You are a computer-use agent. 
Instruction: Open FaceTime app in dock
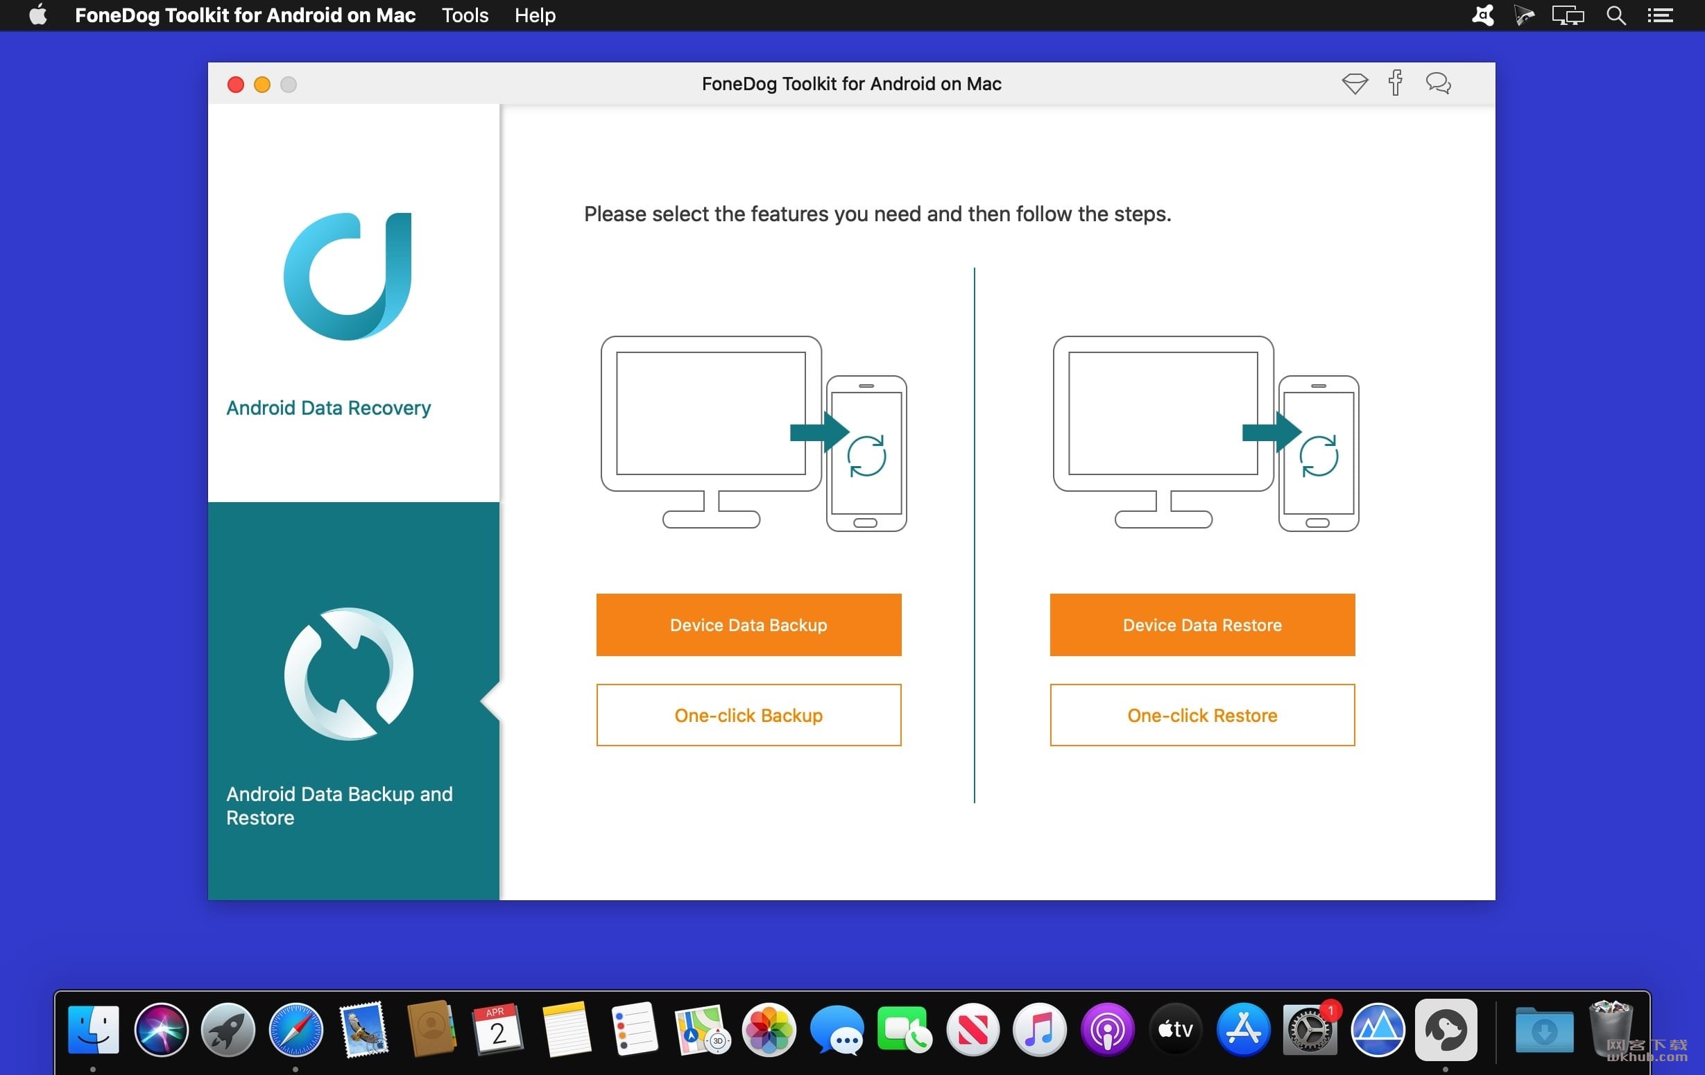coord(905,1029)
